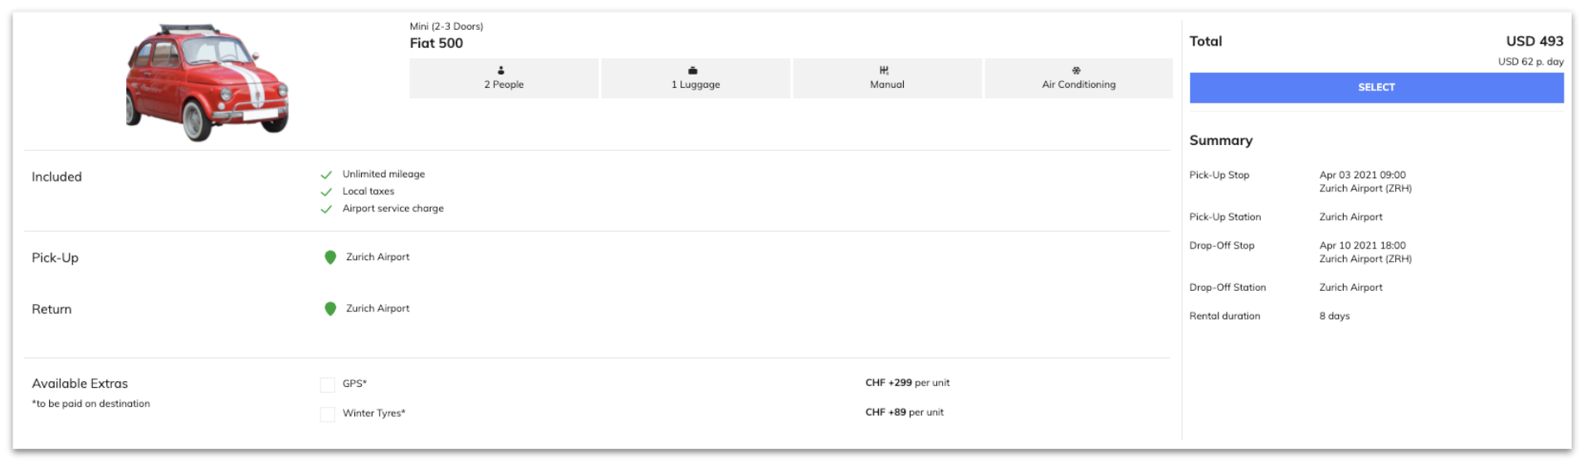Click the Zurich Airport pick-up location text
The width and height of the screenshot is (1587, 469).
point(378,257)
